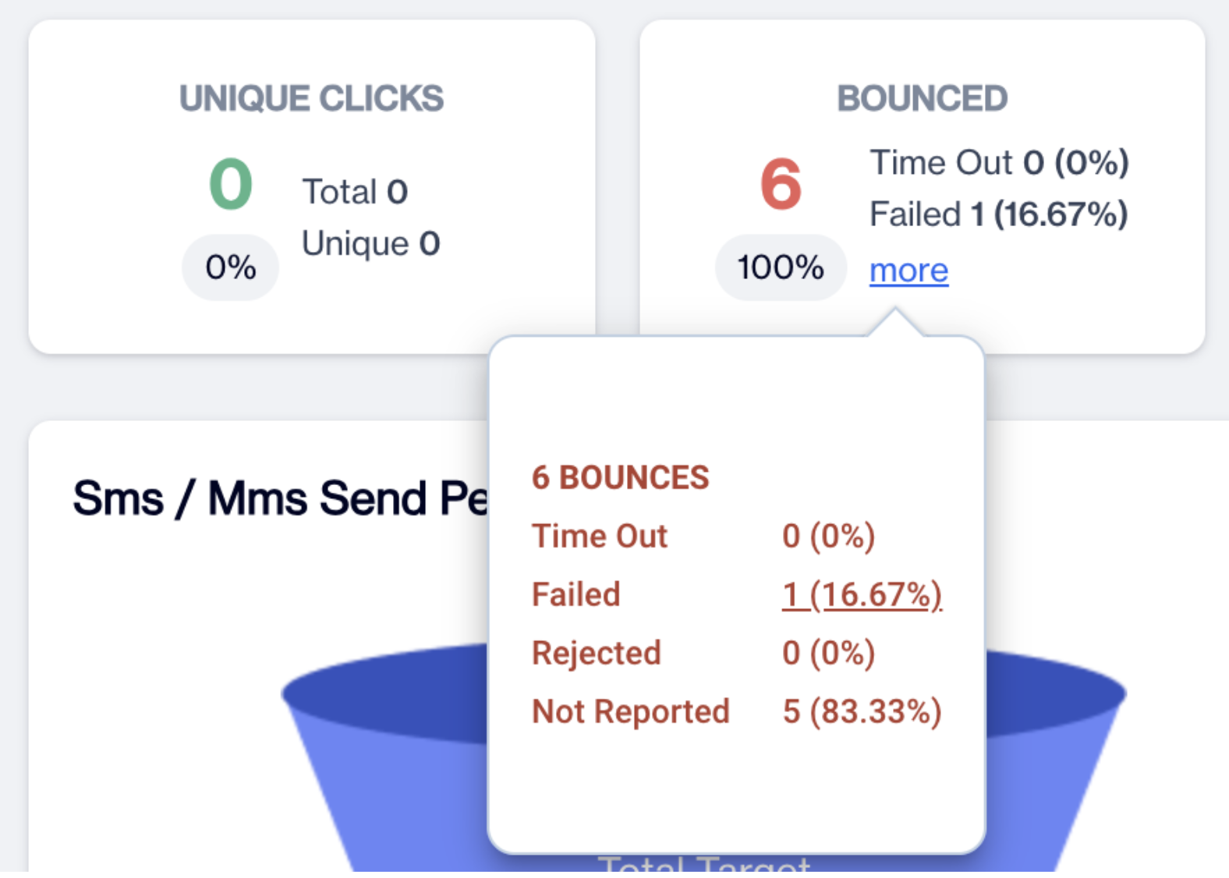Select the Total 0 clicks stat

(355, 192)
